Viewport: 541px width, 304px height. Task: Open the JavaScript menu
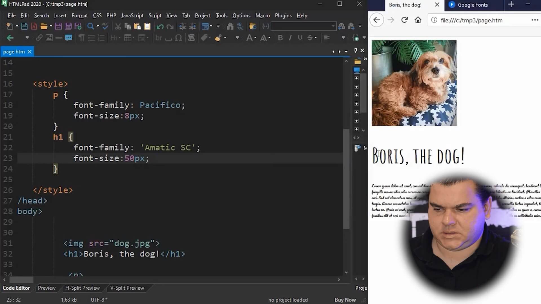coord(132,15)
